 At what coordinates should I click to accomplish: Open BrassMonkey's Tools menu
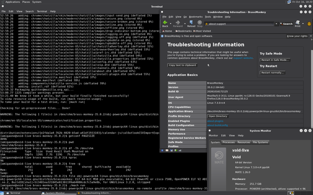click(208, 17)
